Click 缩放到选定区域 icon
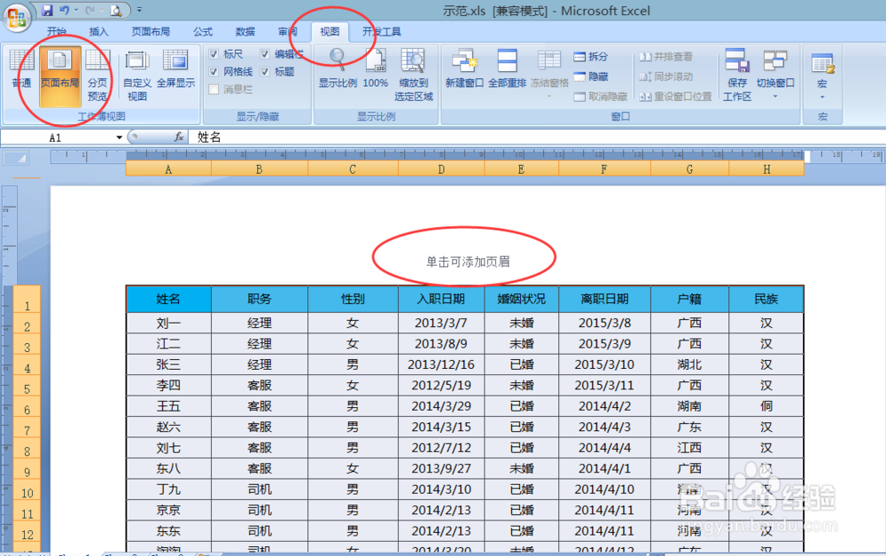Image resolution: width=886 pixels, height=556 pixels. pos(413,71)
